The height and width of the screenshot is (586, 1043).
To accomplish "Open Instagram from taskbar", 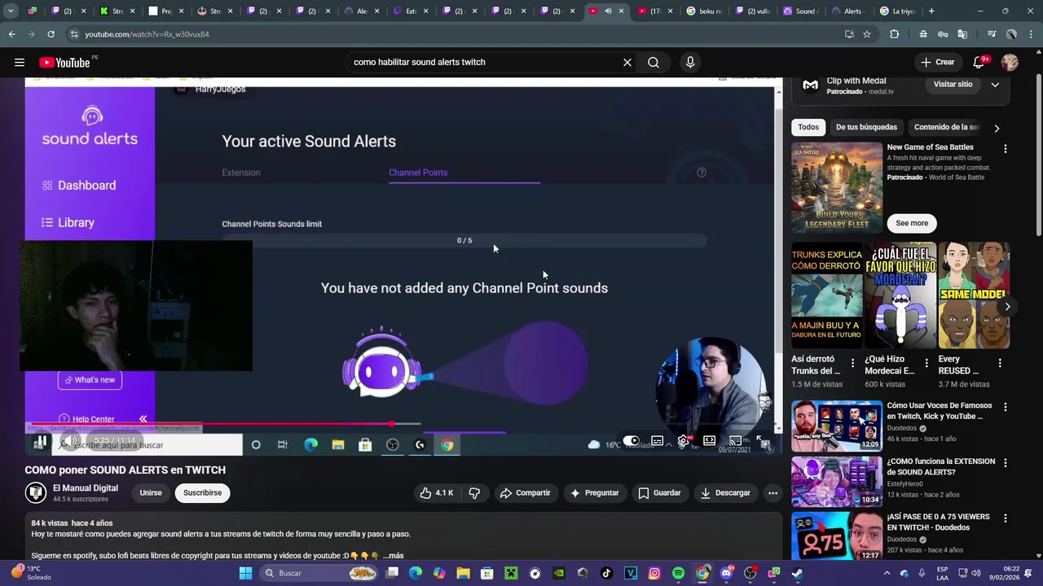I will pos(654,573).
